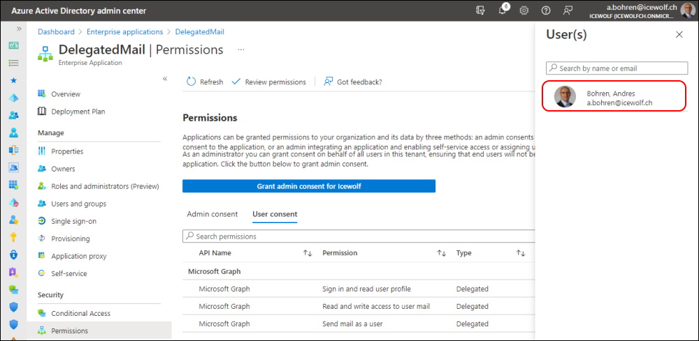Open directory and subscription filter icon

point(481,10)
